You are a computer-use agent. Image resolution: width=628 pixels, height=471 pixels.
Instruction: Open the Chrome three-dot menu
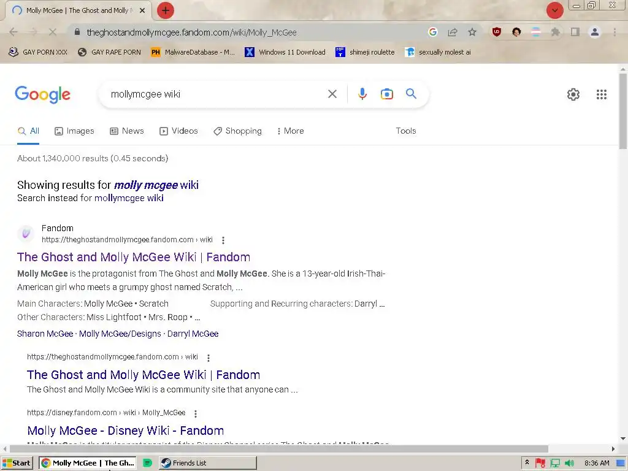coord(615,32)
